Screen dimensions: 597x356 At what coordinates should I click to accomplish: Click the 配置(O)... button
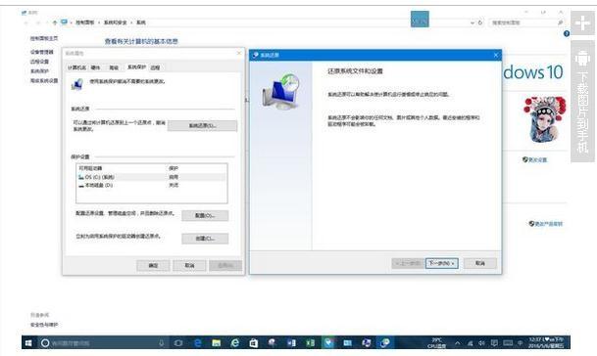click(x=205, y=215)
